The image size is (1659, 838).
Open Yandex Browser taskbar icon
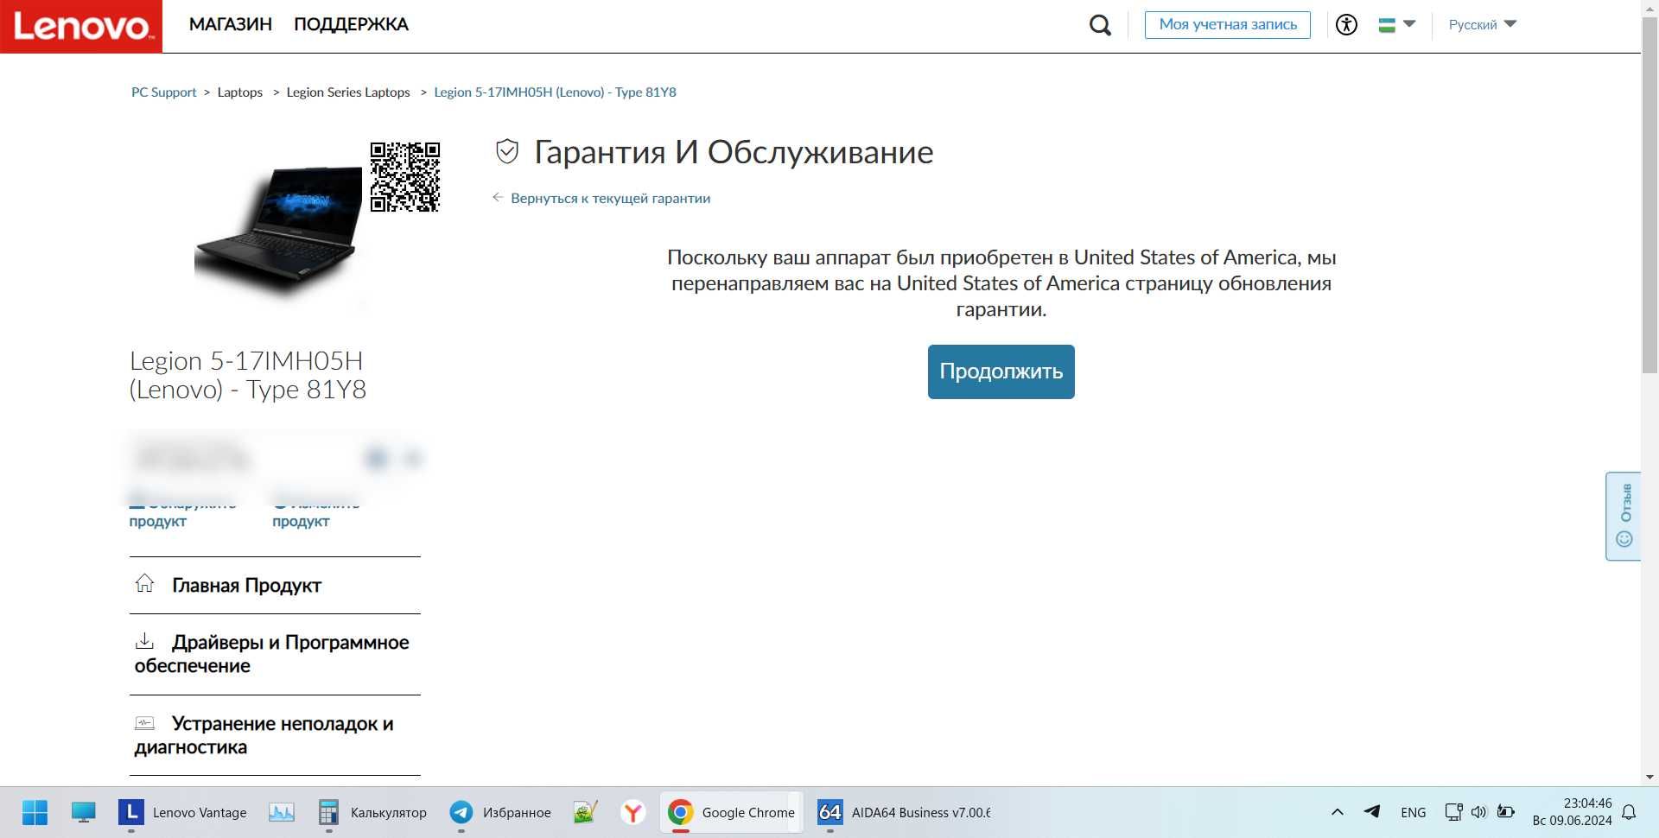tap(633, 812)
